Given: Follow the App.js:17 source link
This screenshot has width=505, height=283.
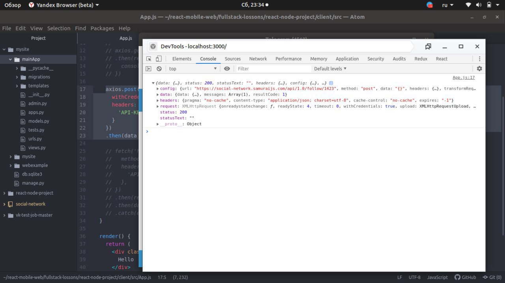Looking at the screenshot, I should tap(463, 78).
